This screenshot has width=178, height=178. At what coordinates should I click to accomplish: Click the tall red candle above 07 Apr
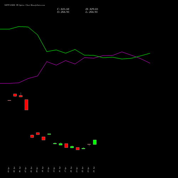[26, 105]
